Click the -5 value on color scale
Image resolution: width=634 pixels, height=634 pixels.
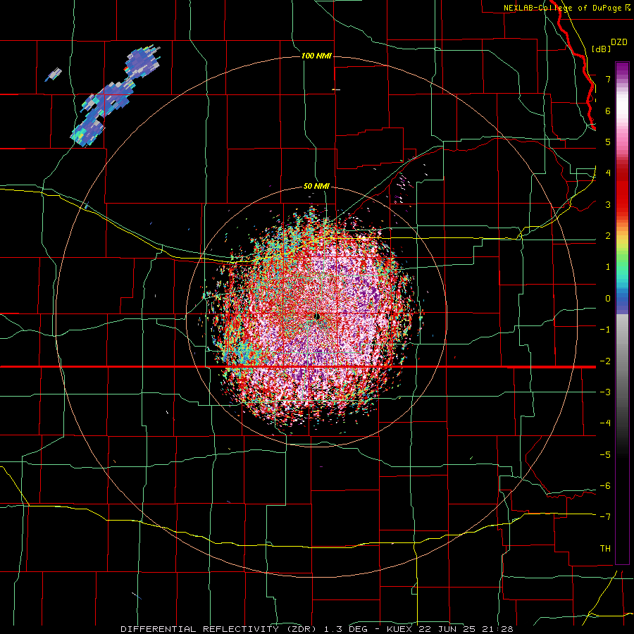point(605,454)
